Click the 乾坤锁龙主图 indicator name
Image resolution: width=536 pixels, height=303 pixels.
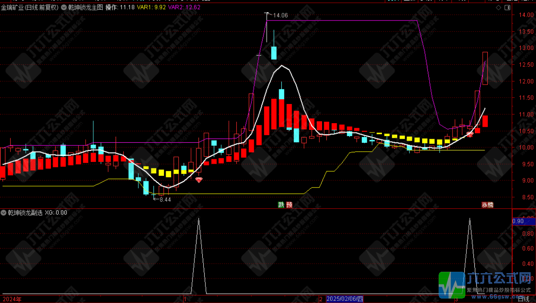86,8
